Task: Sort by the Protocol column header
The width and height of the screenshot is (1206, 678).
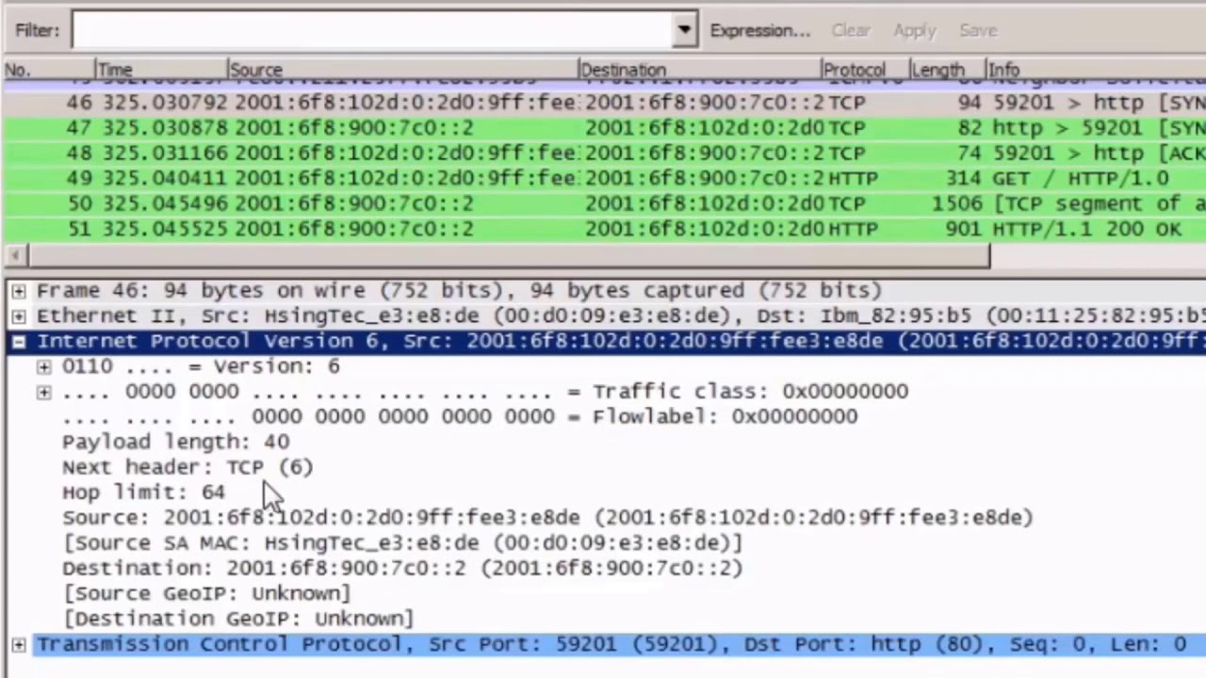Action: point(865,70)
